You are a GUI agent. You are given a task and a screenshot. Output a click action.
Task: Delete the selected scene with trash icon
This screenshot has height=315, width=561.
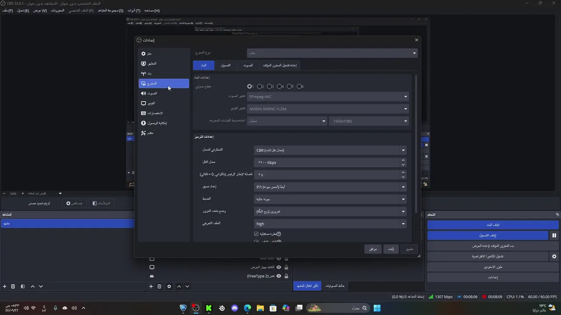tap(13, 287)
